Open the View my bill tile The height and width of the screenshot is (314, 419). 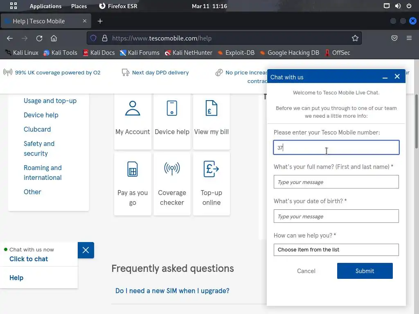click(x=212, y=121)
